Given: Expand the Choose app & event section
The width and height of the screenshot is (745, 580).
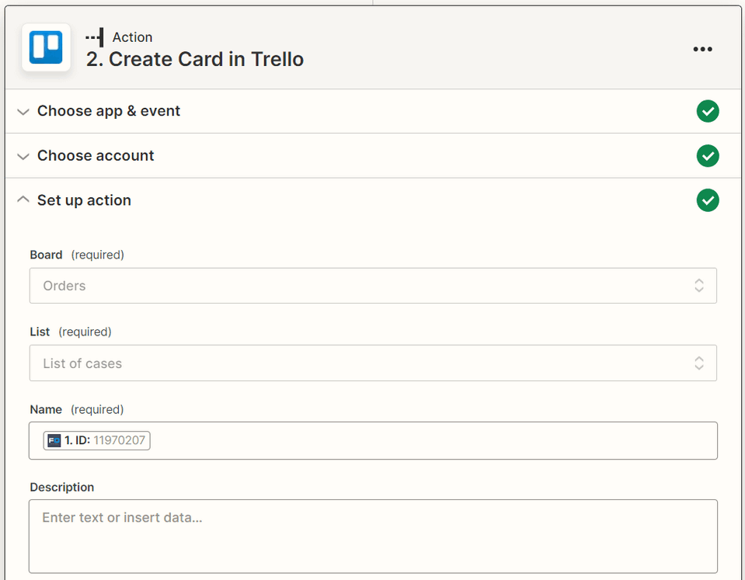Looking at the screenshot, I should 23,111.
